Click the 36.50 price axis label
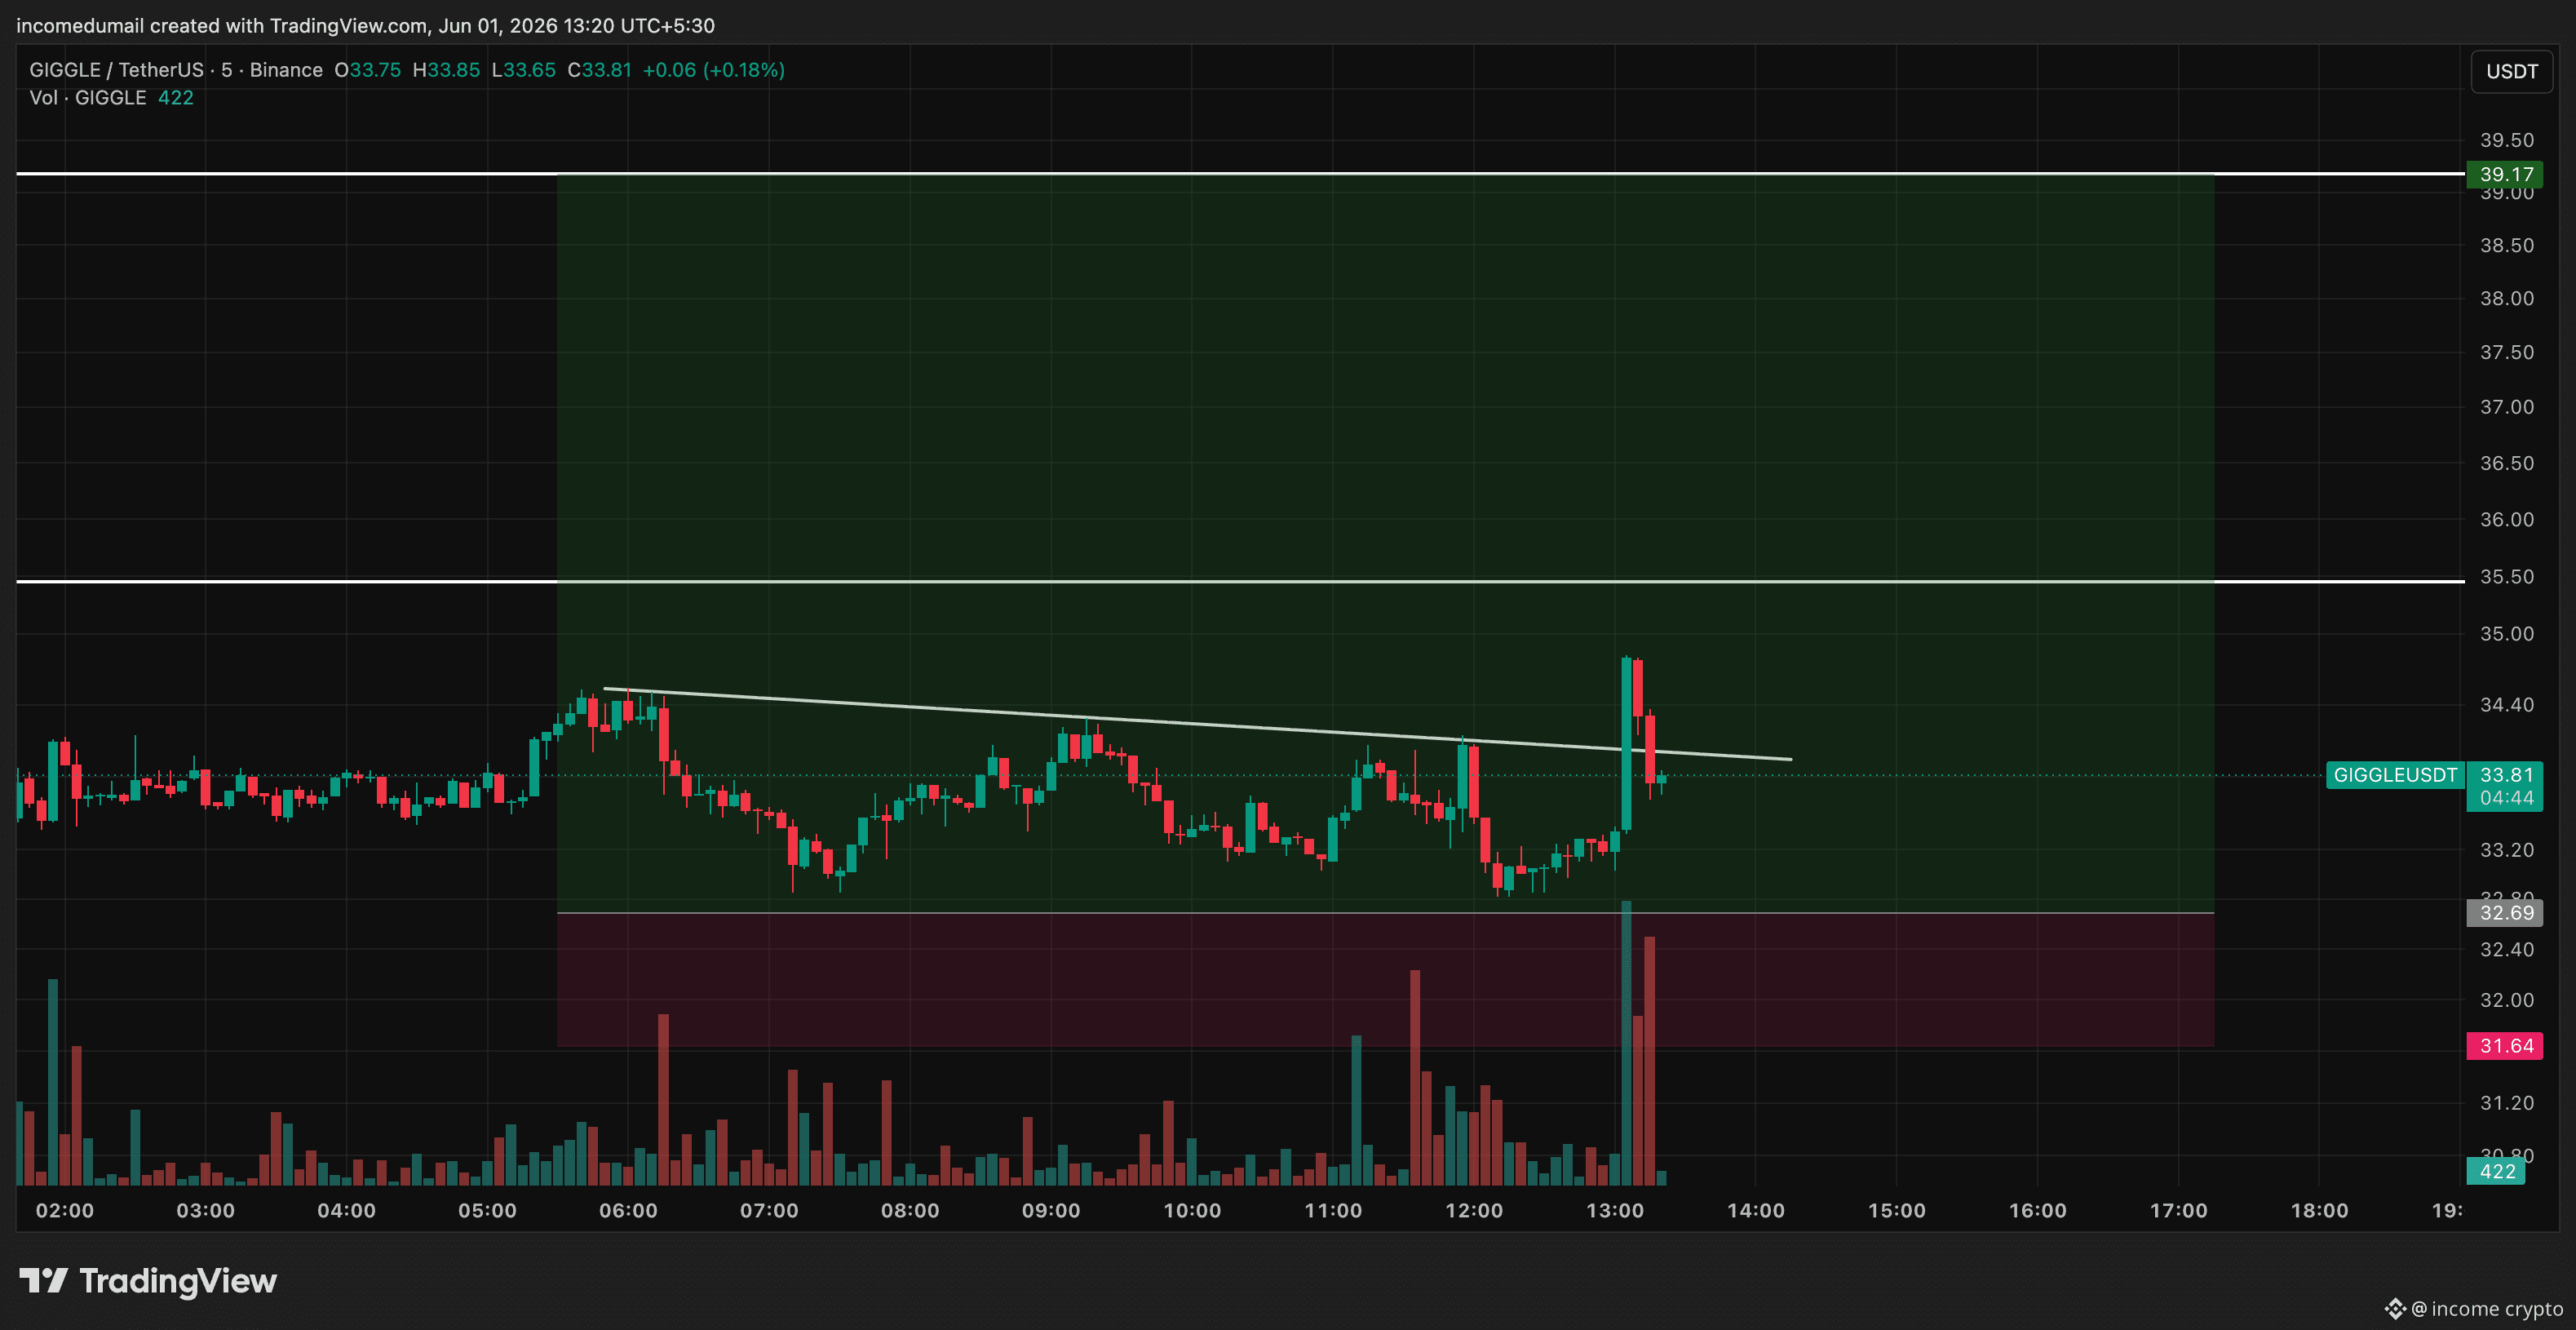 (x=2506, y=463)
